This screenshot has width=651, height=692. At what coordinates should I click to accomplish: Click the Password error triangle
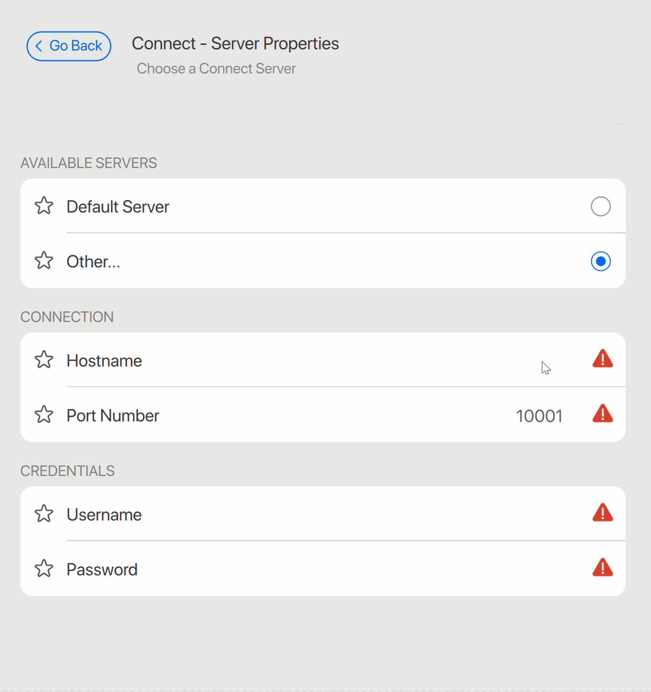[x=602, y=568]
